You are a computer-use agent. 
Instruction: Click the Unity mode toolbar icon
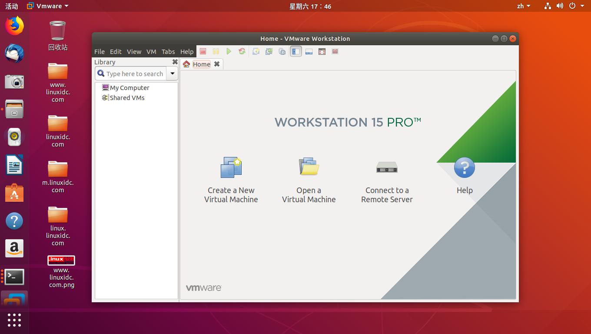click(x=335, y=51)
